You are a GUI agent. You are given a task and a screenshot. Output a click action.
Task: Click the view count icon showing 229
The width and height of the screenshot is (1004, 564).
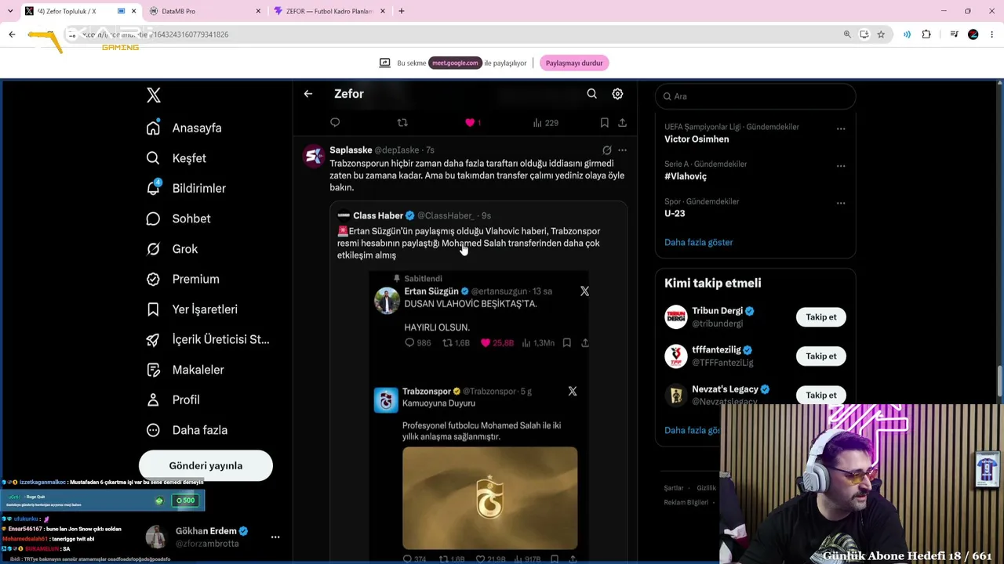545,122
